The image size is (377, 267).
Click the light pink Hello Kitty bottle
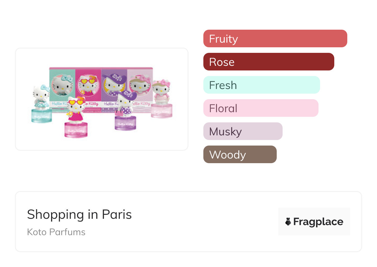pos(162,99)
